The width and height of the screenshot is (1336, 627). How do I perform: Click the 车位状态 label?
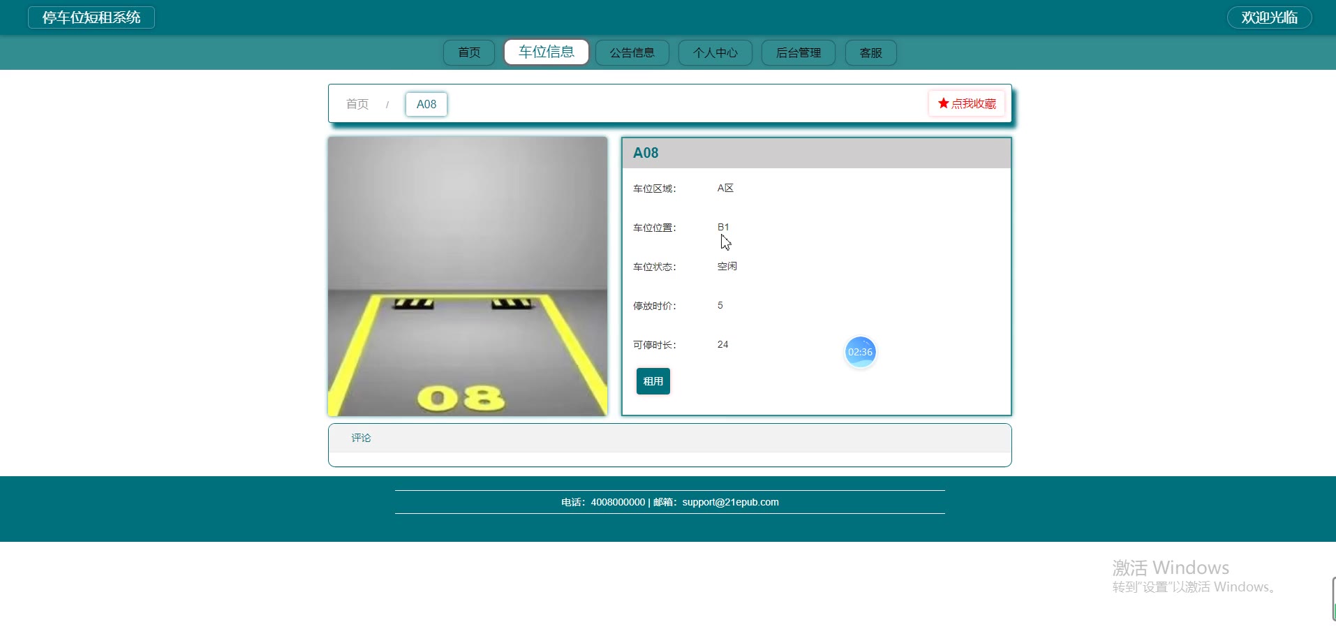[655, 267]
